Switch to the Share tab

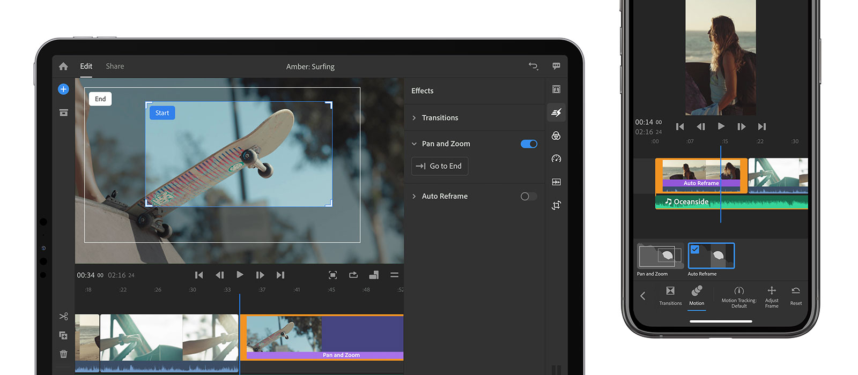point(115,66)
